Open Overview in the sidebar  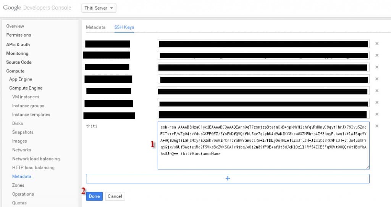pos(15,26)
